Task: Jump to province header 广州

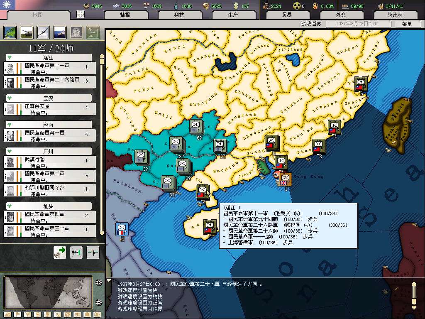Action: pos(49,151)
